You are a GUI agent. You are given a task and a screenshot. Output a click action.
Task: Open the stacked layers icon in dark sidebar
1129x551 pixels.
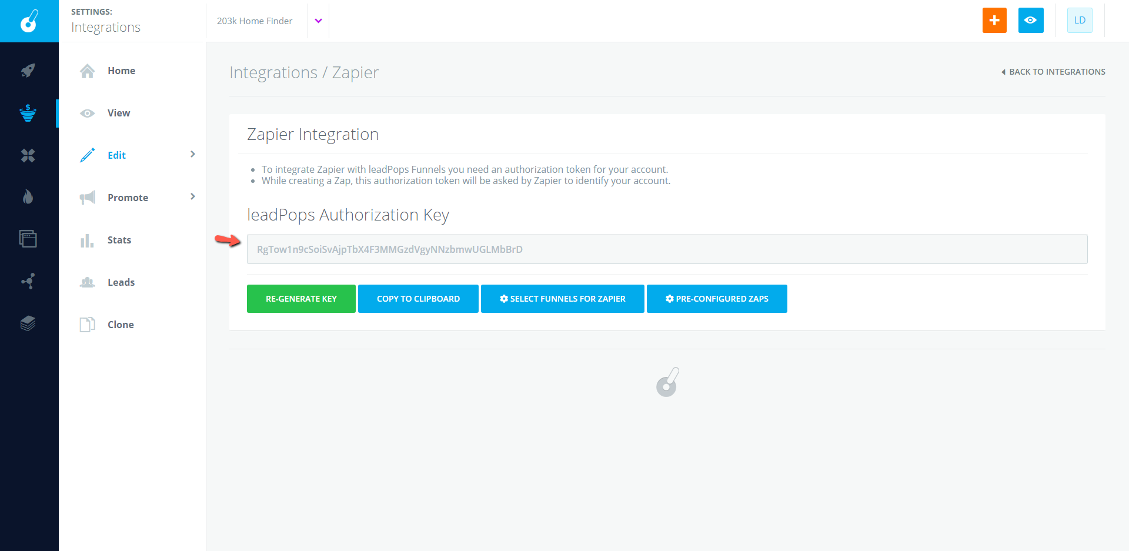pyautogui.click(x=28, y=323)
